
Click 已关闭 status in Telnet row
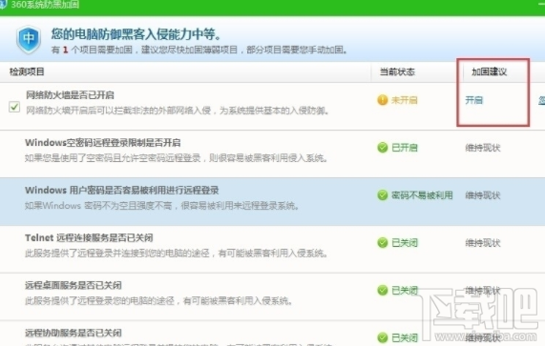[x=405, y=243]
